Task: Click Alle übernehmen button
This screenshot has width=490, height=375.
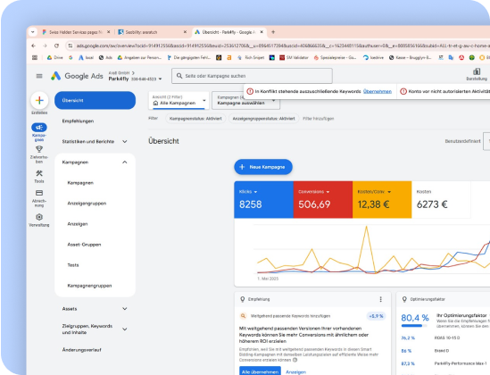Action: (260, 371)
